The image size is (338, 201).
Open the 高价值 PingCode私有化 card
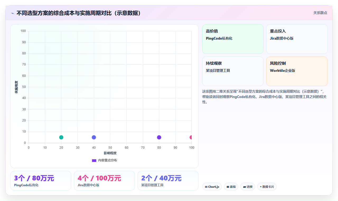pyautogui.click(x=233, y=39)
